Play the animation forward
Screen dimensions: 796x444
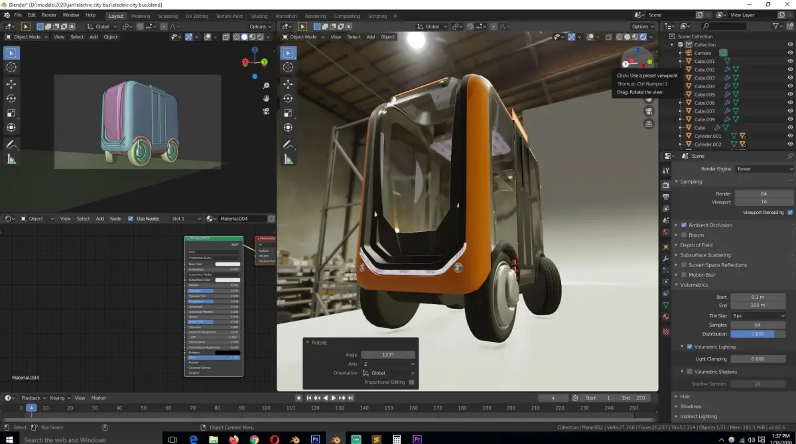333,398
